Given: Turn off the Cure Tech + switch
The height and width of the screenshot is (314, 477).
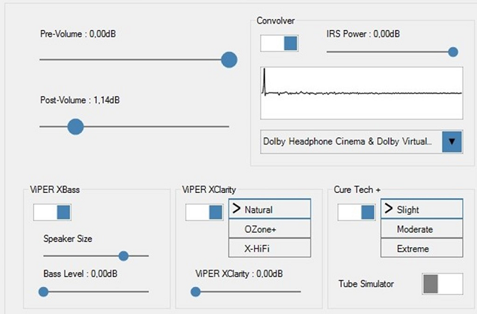Looking at the screenshot, I should click(x=356, y=212).
